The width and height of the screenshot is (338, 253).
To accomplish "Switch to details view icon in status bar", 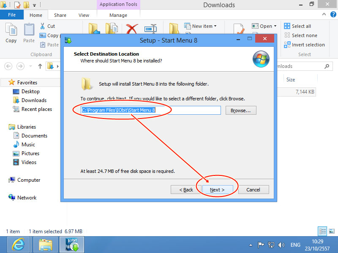I will (322, 231).
